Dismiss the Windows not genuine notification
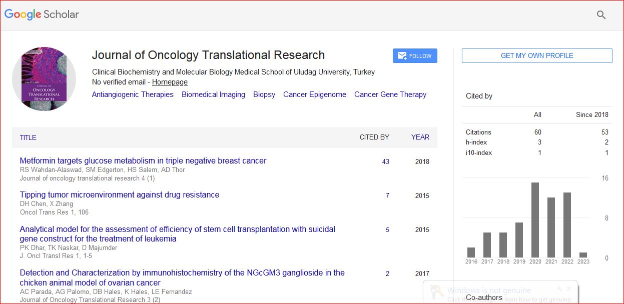The height and width of the screenshot is (304, 624). (569, 288)
